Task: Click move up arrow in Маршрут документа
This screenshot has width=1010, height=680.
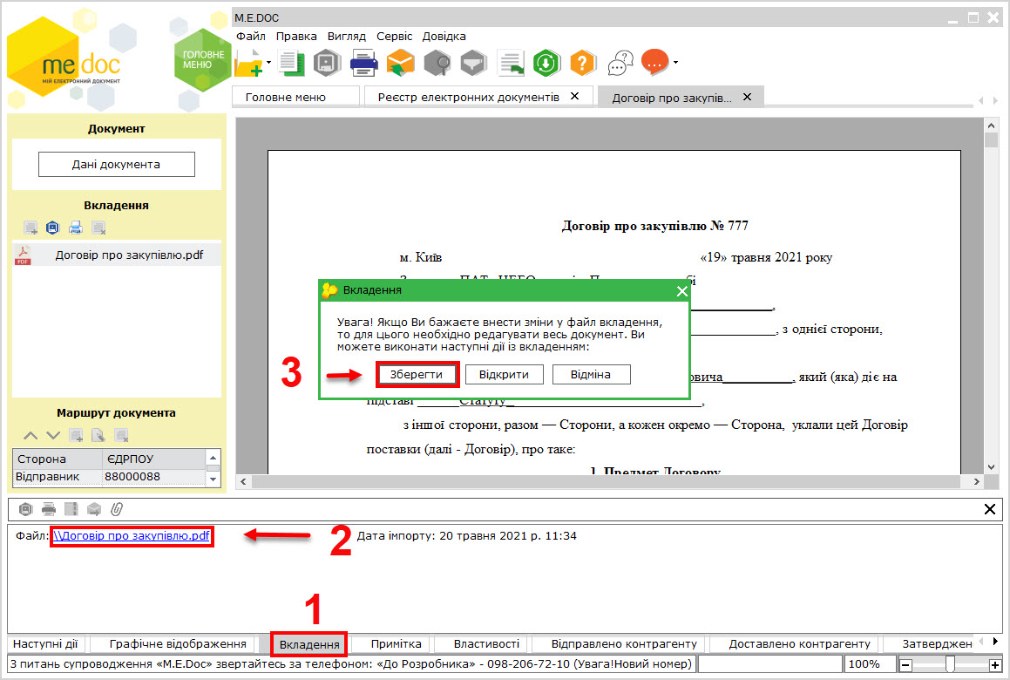Action: click(x=31, y=436)
